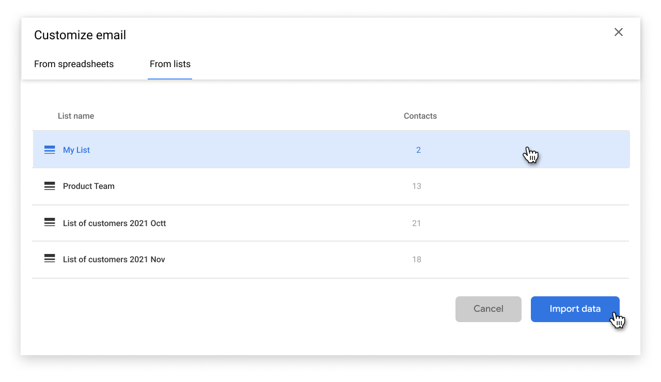Switch to the From spreadsheets tab
The height and width of the screenshot is (382, 661).
[x=74, y=65]
